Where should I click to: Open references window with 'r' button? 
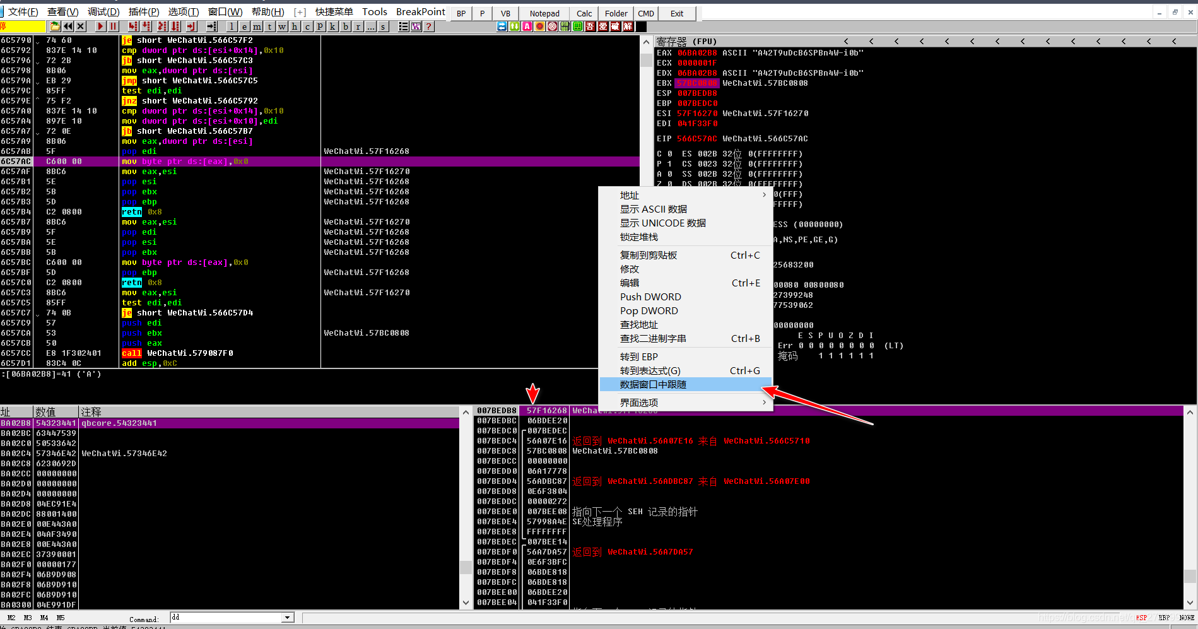(358, 26)
